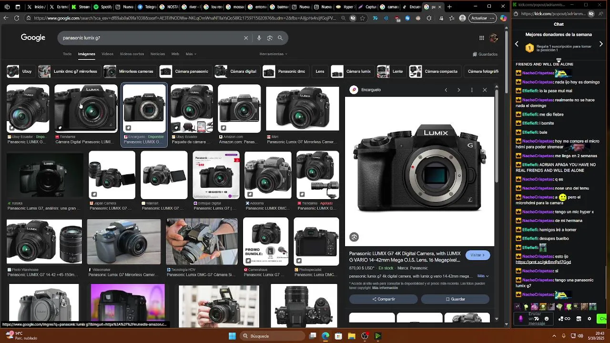Go to next top donor in Kick chat
This screenshot has height=343, width=610.
tap(601, 44)
